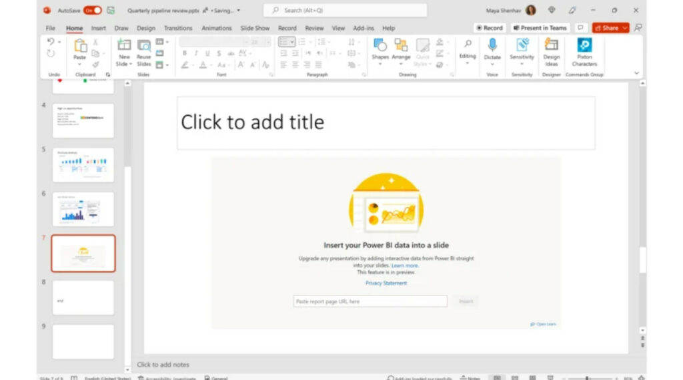This screenshot has width=683, height=380.
Task: Open Maya Shenhav account picture
Action: tap(530, 10)
